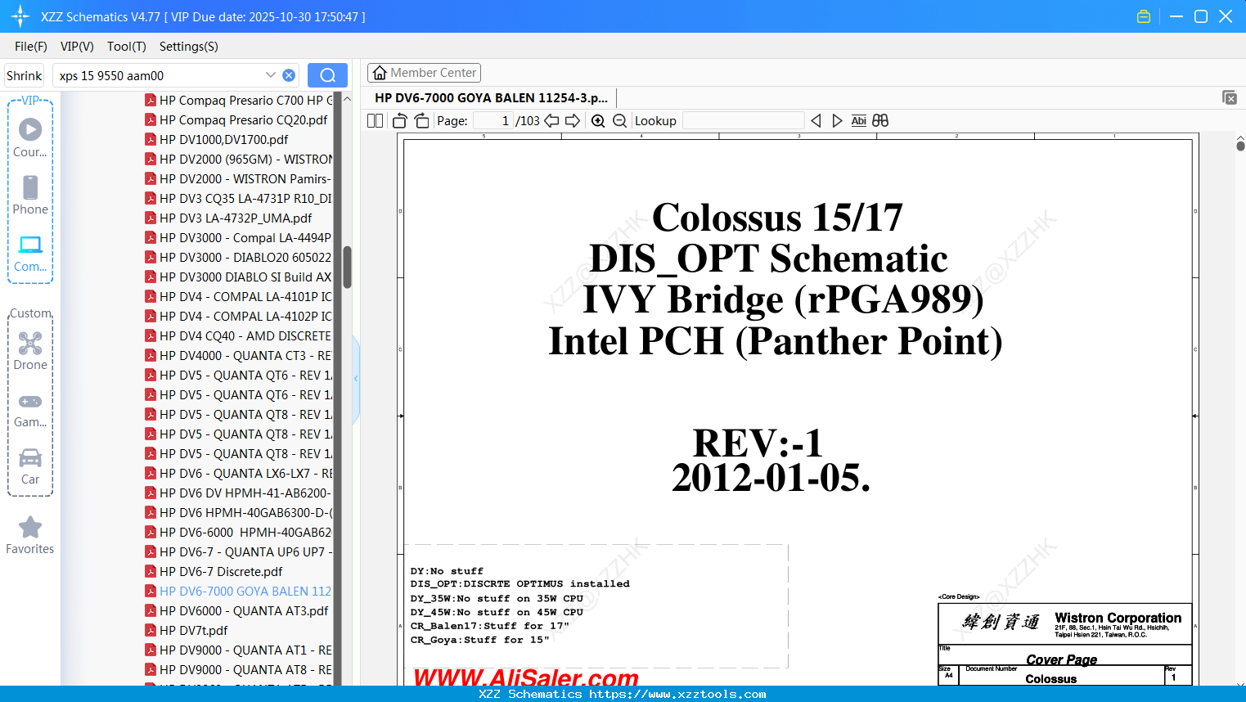Open HP Compaq Presario C700 file
This screenshot has height=702, width=1246.
point(239,100)
